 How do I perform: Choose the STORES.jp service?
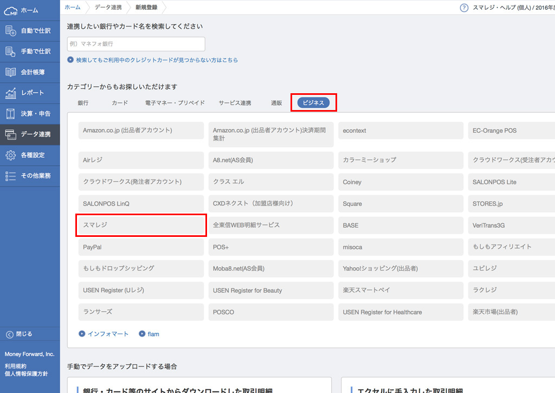(x=512, y=204)
